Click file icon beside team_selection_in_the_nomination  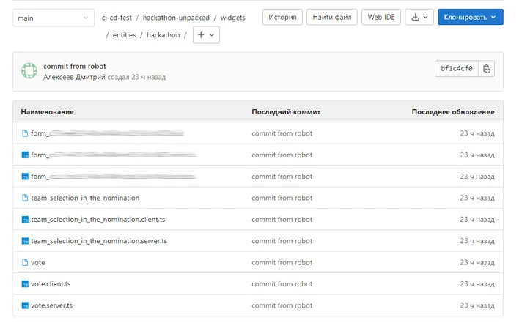point(25,198)
